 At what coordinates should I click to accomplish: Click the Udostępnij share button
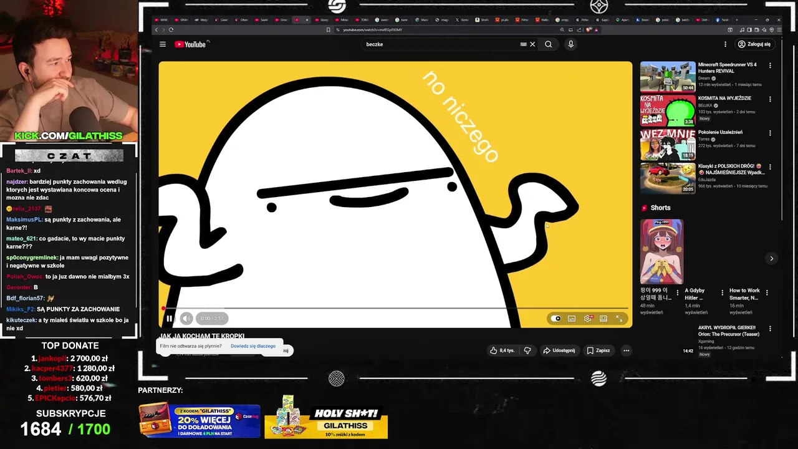[559, 350]
